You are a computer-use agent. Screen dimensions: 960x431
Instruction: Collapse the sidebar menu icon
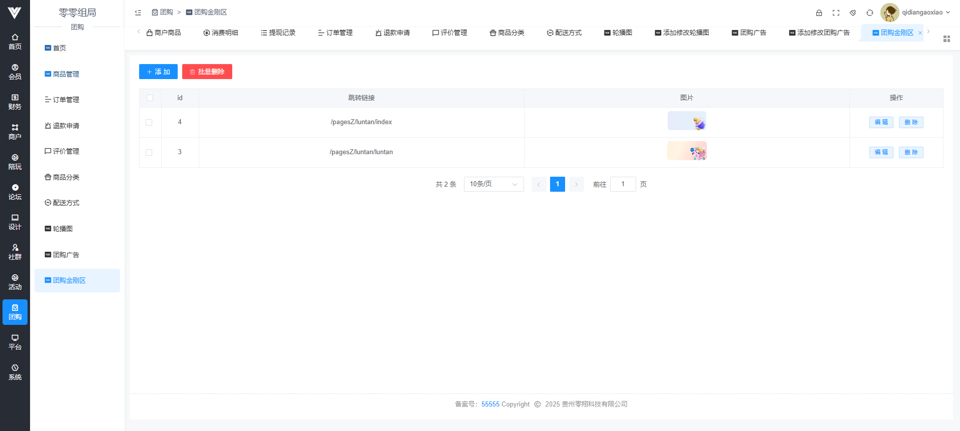tap(138, 13)
